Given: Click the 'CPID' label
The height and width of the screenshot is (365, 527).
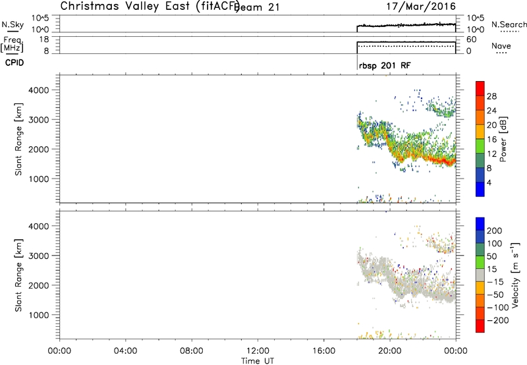Looking at the screenshot, I should tap(14, 63).
